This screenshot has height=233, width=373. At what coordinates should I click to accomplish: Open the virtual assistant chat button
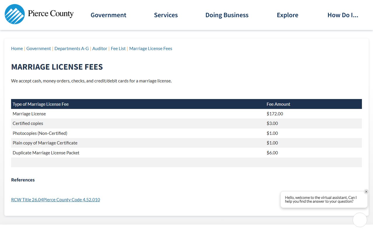[x=360, y=220]
